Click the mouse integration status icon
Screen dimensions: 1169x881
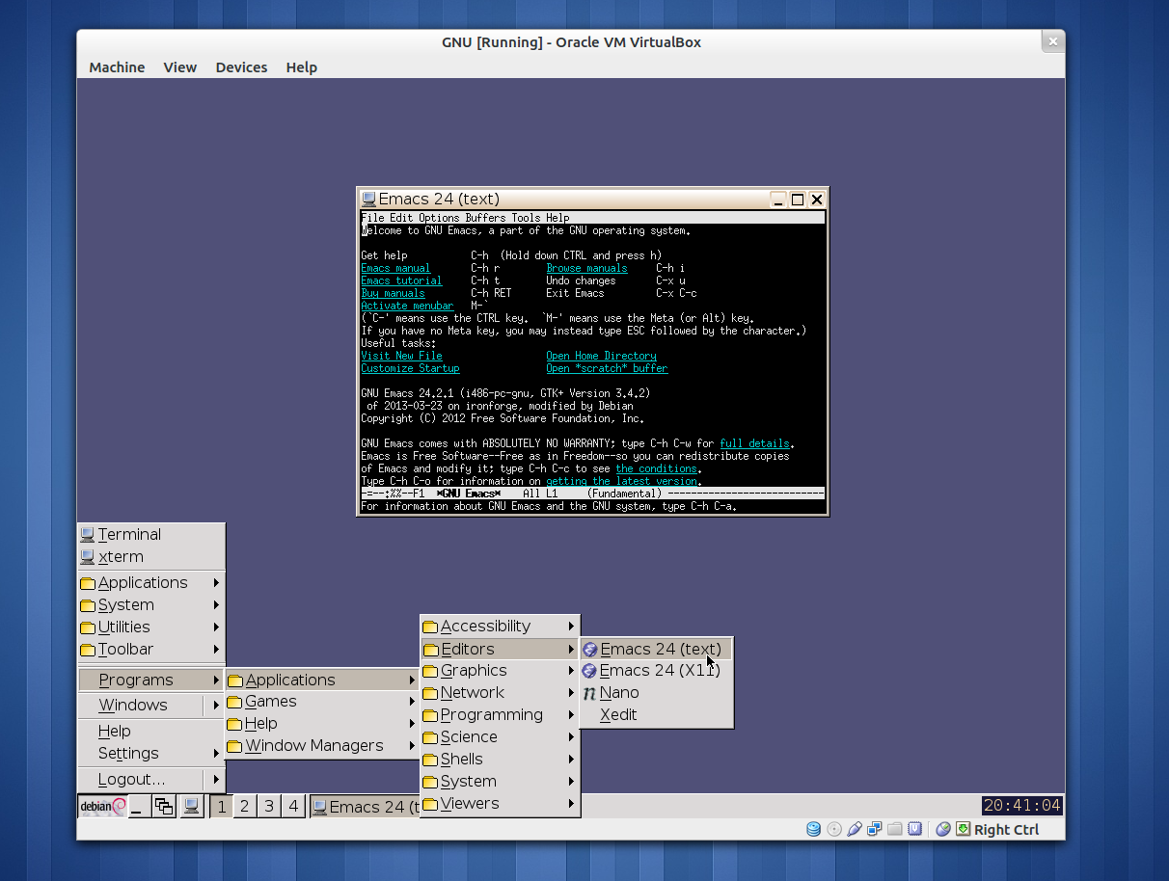coord(943,829)
